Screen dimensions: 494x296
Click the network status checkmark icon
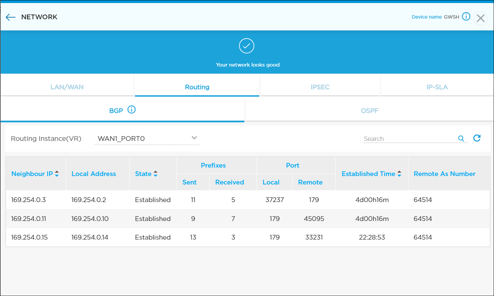[246, 46]
